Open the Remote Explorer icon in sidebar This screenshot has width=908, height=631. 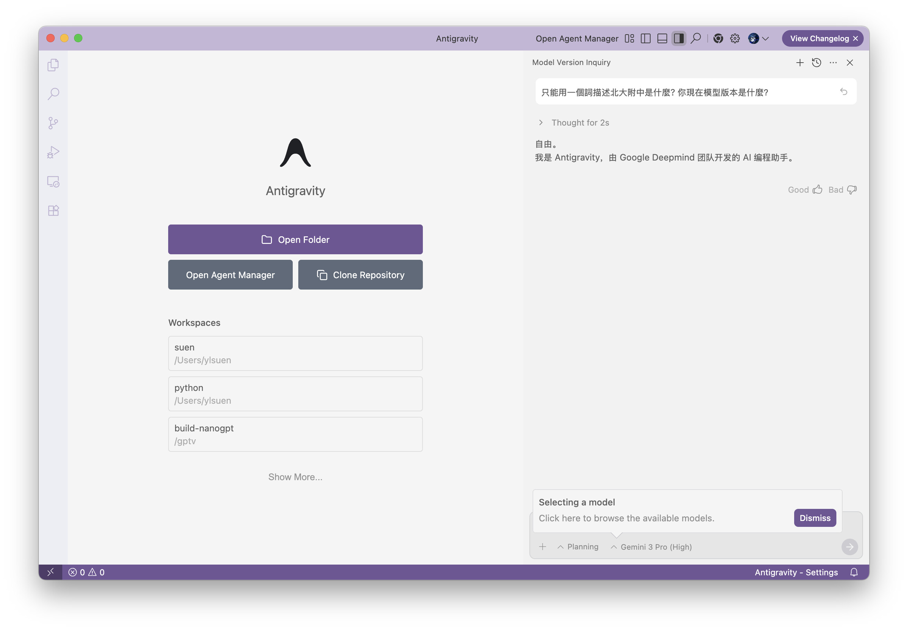click(53, 182)
